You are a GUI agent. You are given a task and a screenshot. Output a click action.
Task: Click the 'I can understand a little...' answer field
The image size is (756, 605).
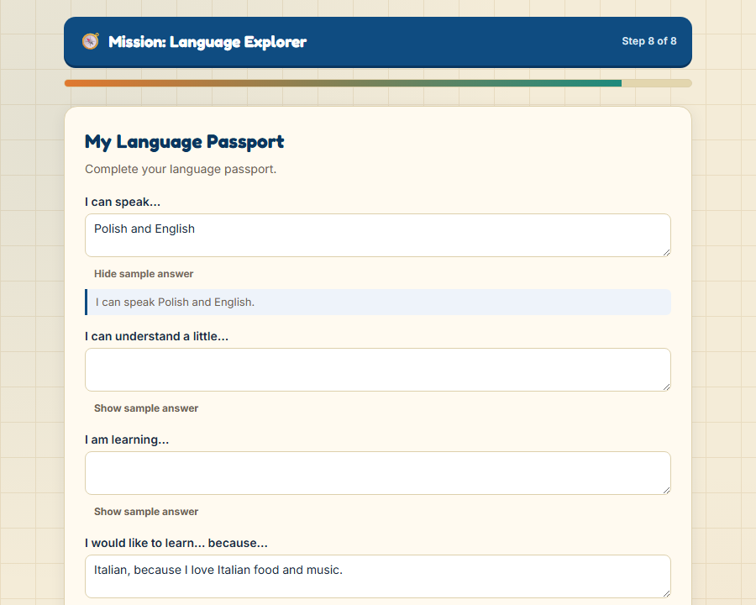pyautogui.click(x=378, y=370)
